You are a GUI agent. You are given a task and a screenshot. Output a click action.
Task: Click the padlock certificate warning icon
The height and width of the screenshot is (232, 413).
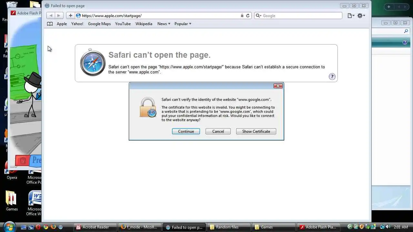[x=148, y=108]
